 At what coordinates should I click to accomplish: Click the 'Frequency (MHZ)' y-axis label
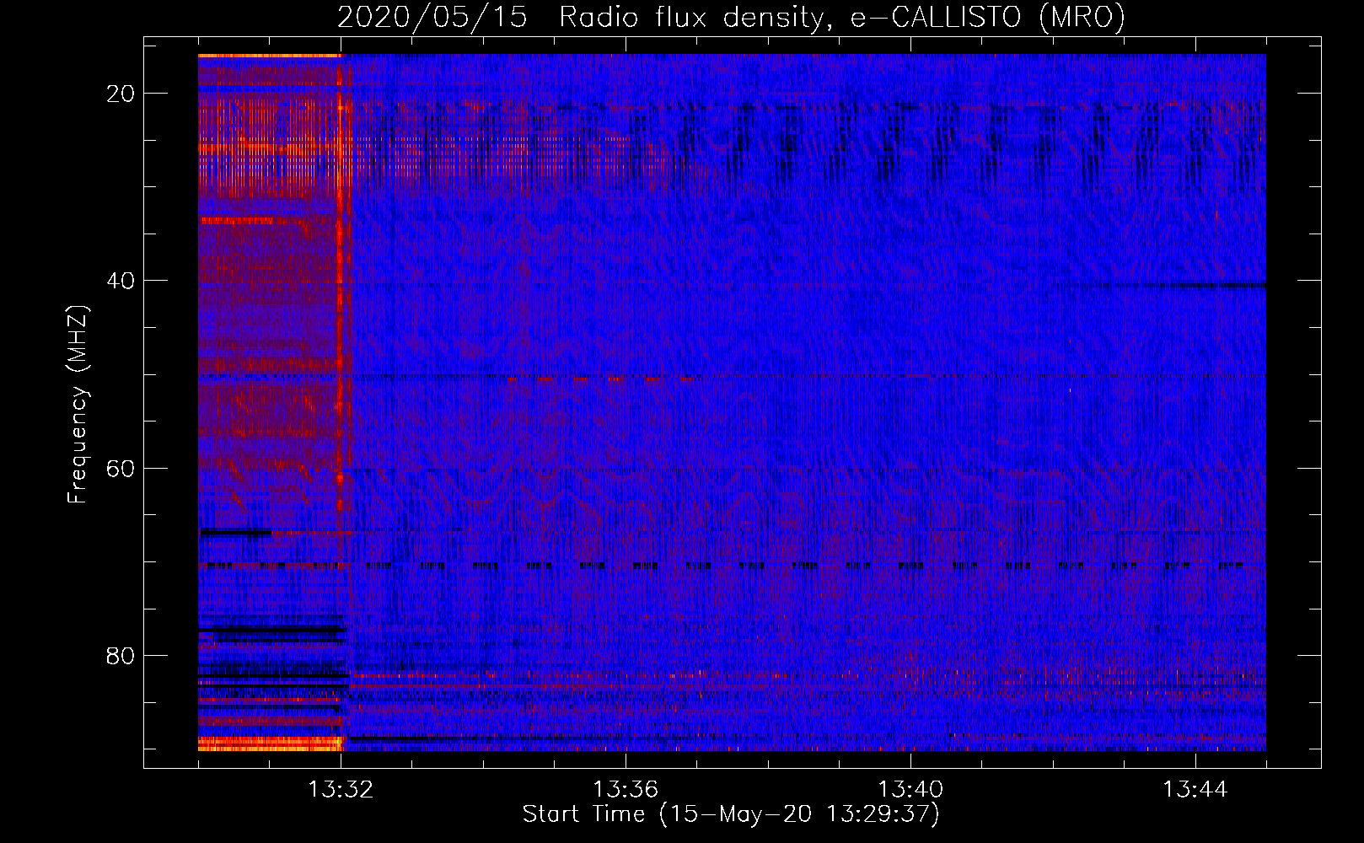coord(78,404)
